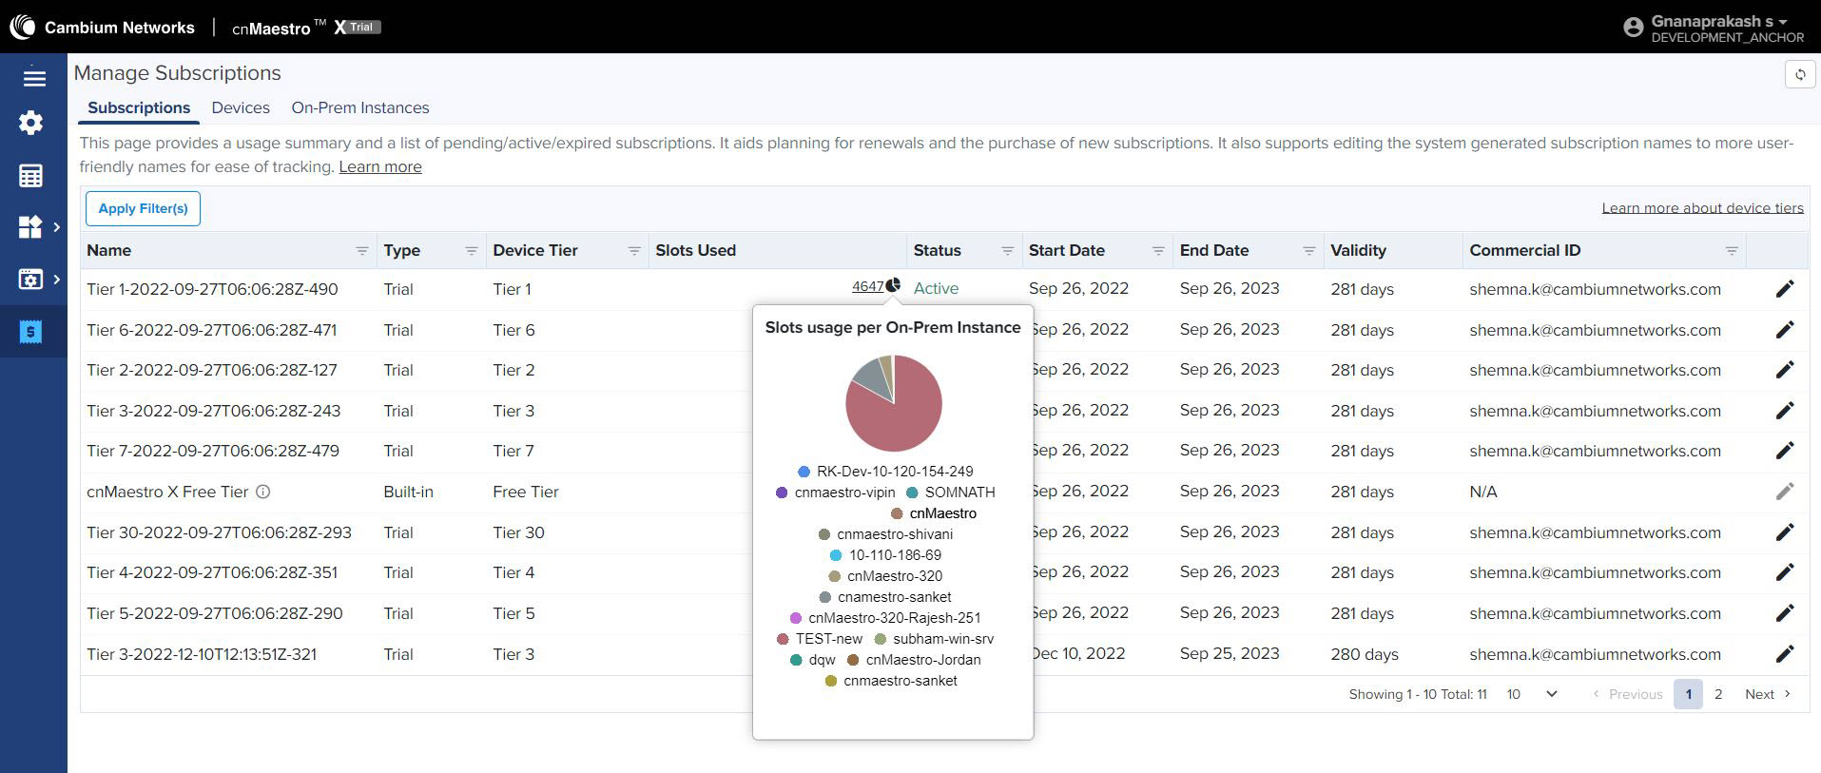Edit the Tier 4-2022-09-27T06:06:28Z-351 subscription name
This screenshot has height=773, width=1821.
tap(1785, 572)
